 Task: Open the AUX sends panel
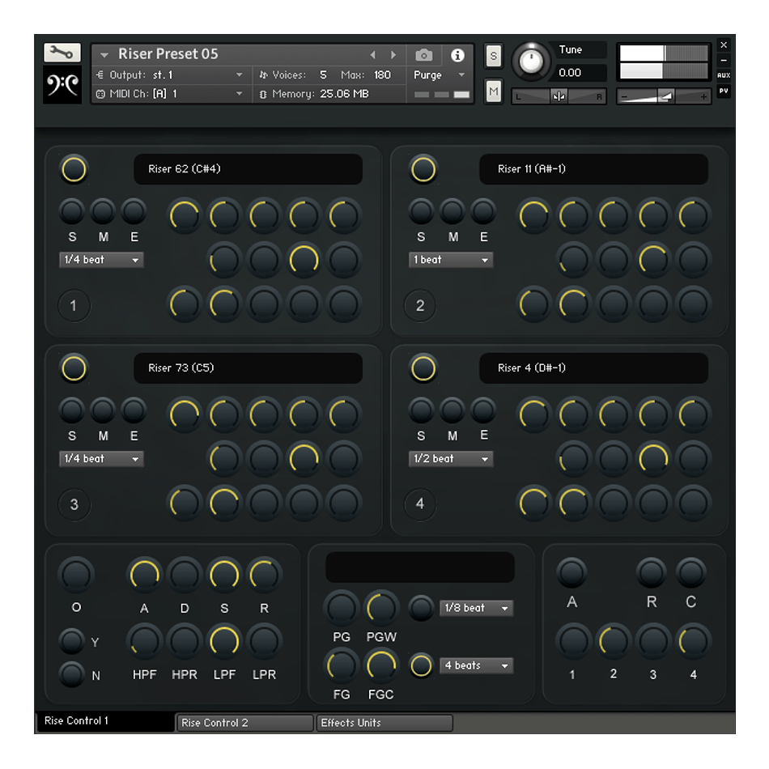[724, 75]
